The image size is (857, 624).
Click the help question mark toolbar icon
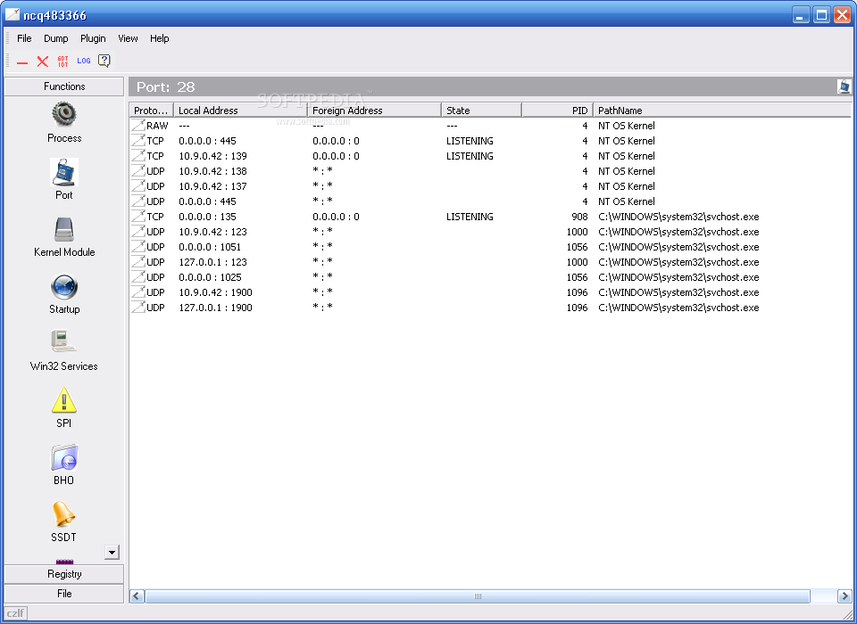104,61
